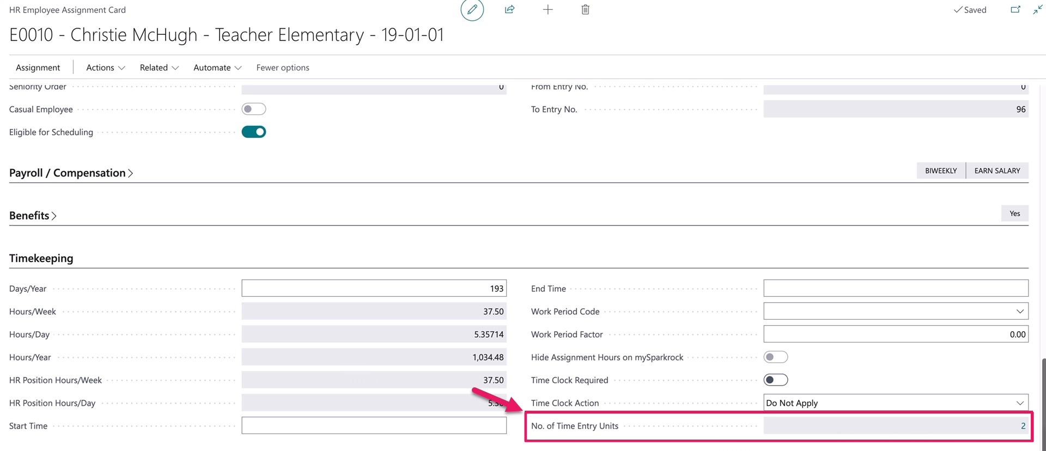Image resolution: width=1046 pixels, height=451 pixels.
Task: Click the HR Position Hours/Week value
Action: (x=374, y=380)
